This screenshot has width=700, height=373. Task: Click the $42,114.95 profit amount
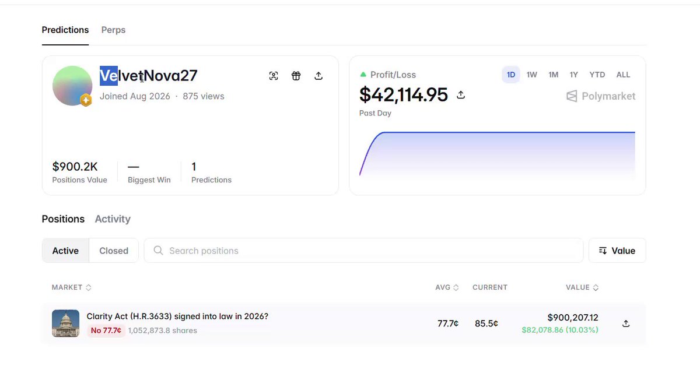pos(404,94)
